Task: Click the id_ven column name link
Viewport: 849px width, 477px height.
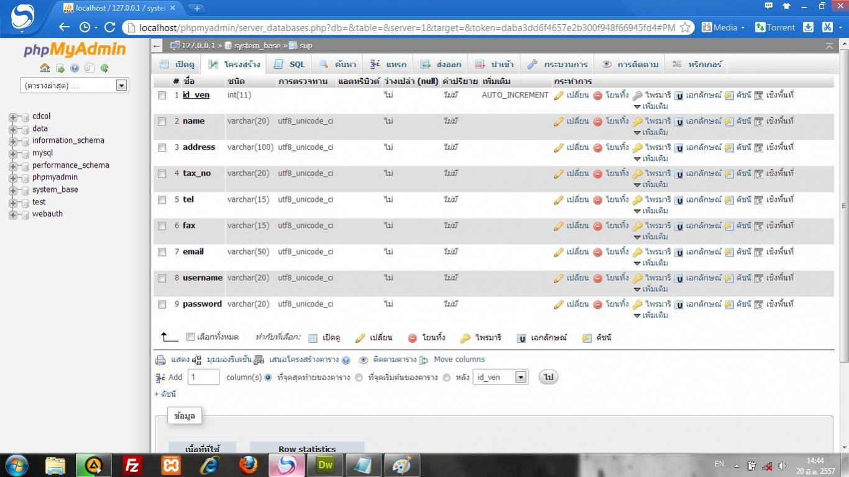Action: click(196, 95)
